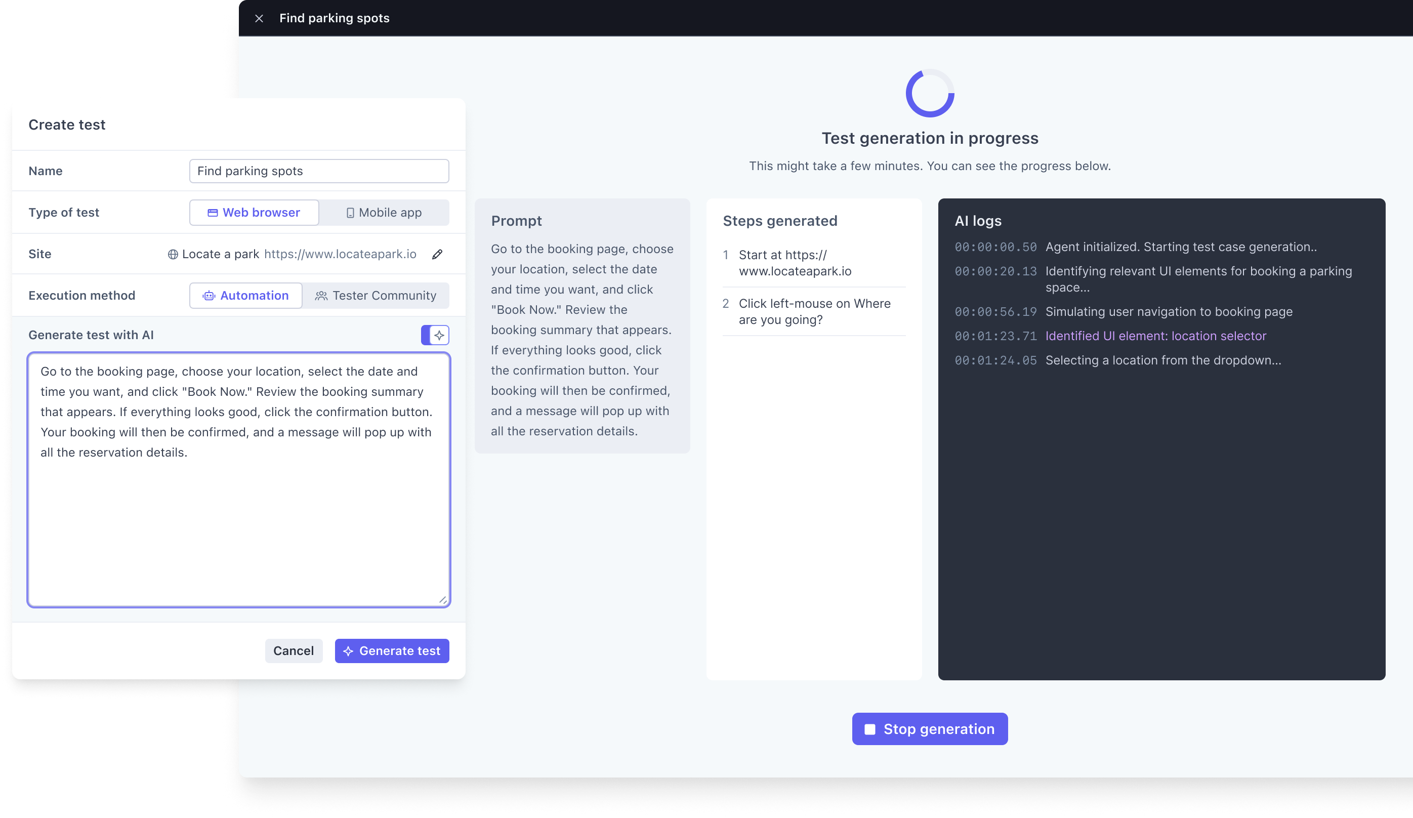Click the Steps generated heading
Viewport: 1413px width, 818px height.
(x=780, y=221)
